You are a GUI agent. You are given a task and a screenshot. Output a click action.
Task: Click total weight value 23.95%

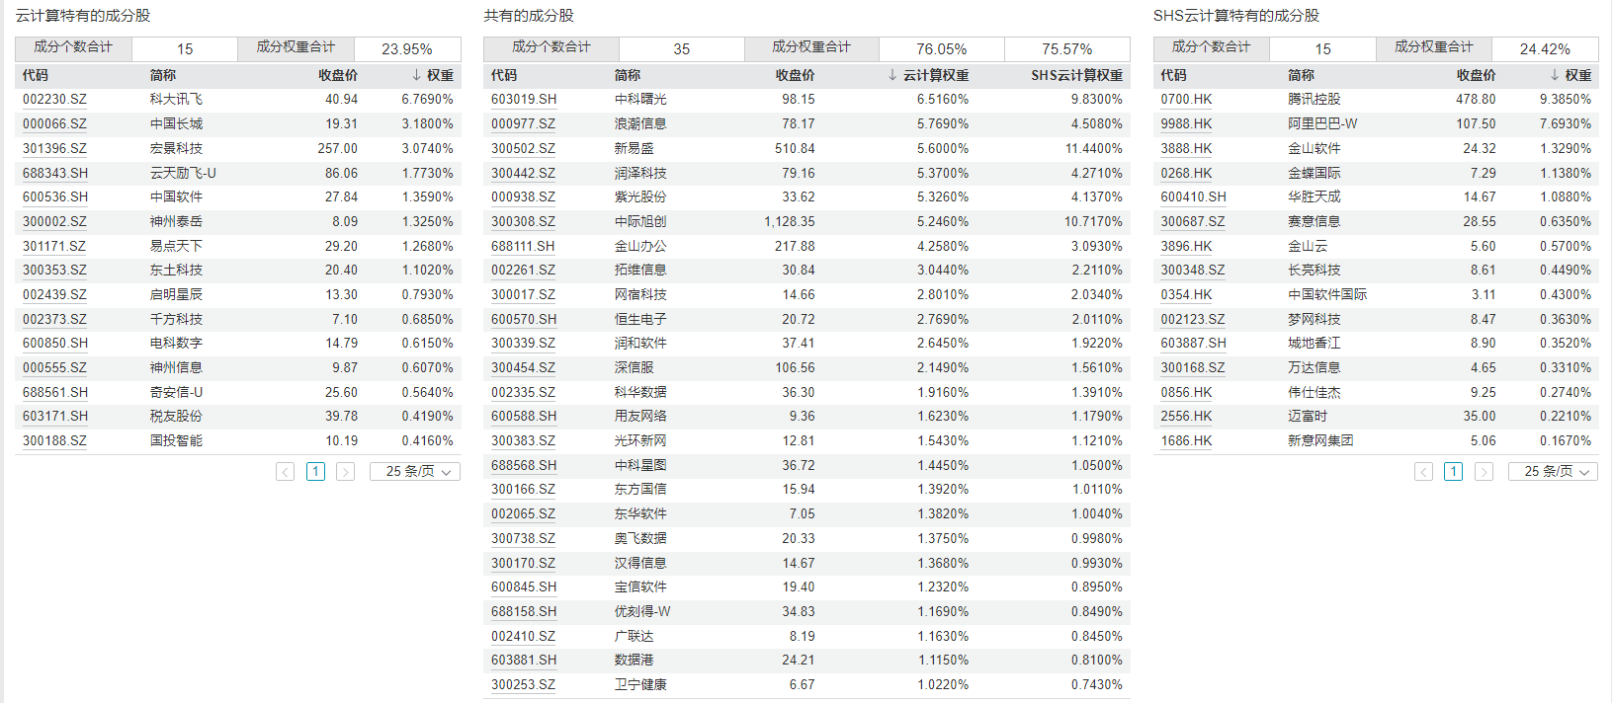pos(407,49)
